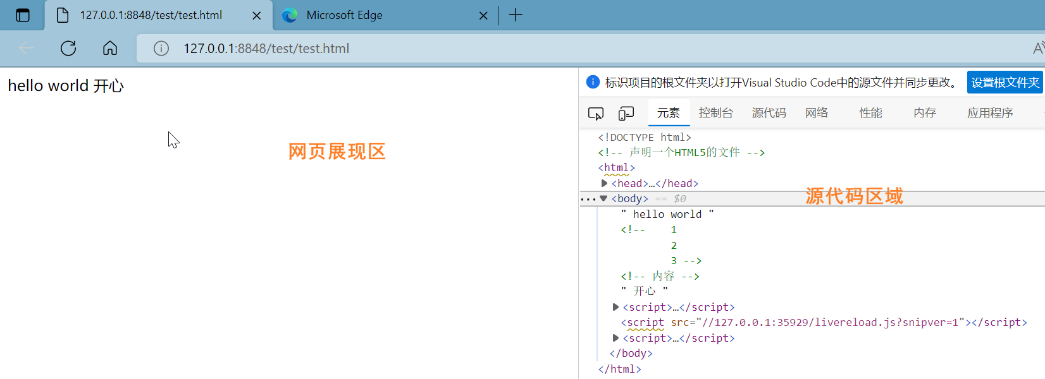Select the closing </html> tag
Image resolution: width=1045 pixels, height=379 pixels.
click(620, 369)
